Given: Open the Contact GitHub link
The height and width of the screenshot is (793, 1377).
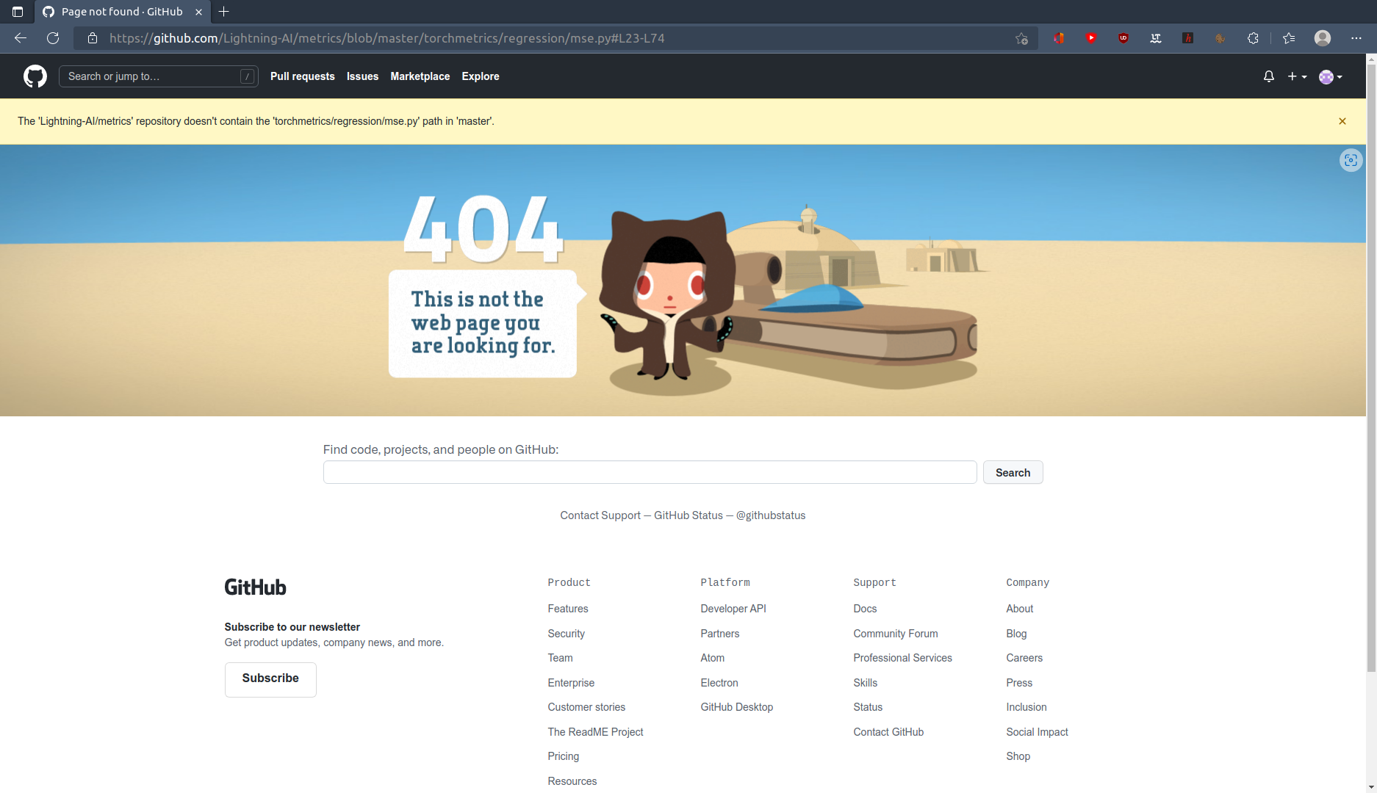Looking at the screenshot, I should [888, 732].
